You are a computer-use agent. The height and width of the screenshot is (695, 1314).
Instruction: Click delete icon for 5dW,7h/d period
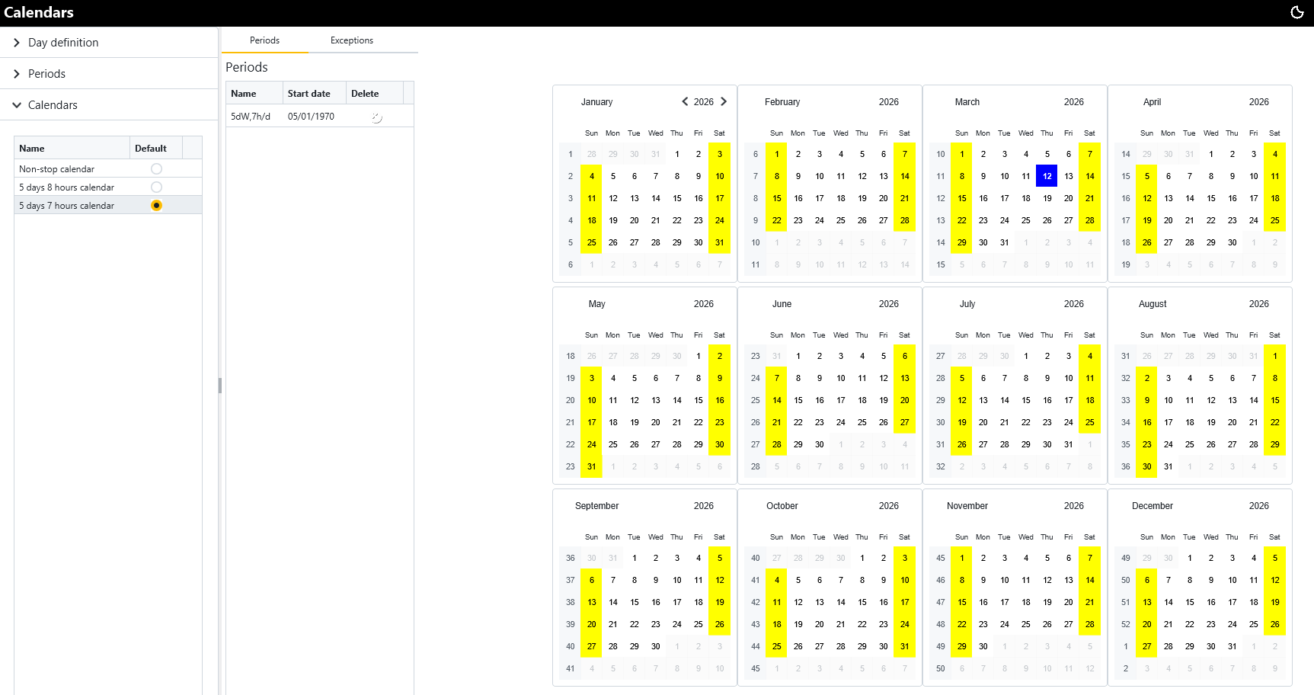pos(376,117)
